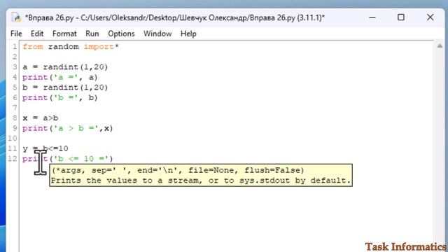Open the File menu
448x252 pixels.
click(16, 34)
